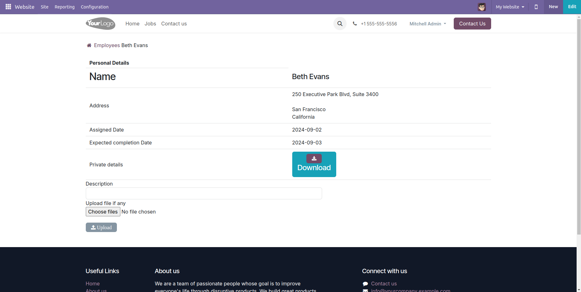Viewport: 581px width, 292px height.
Task: Click the Employees breadcrumb link
Action: click(x=107, y=46)
